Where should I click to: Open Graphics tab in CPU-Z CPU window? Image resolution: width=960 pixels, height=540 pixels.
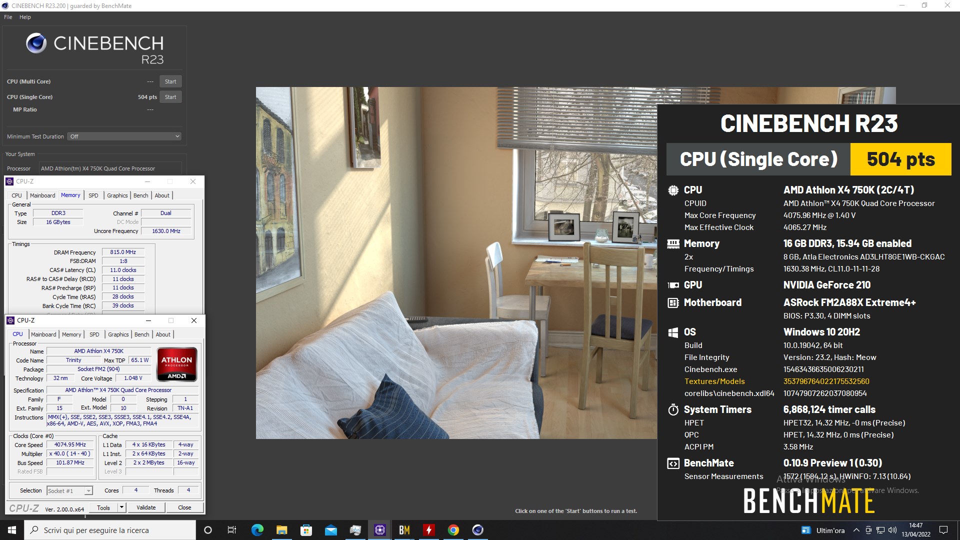click(118, 334)
